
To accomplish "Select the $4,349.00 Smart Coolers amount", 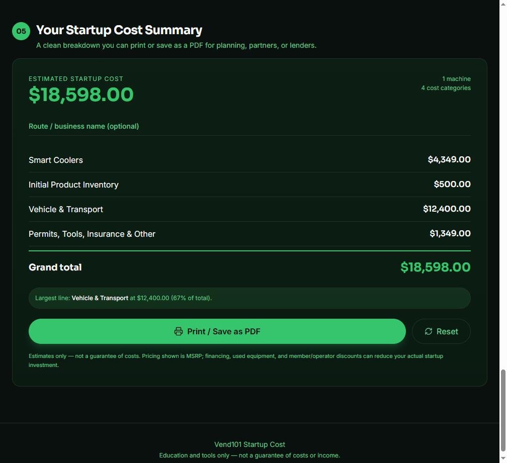I will click(x=449, y=159).
